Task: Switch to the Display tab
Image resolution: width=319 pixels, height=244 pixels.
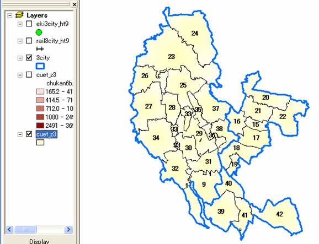Action: click(x=39, y=241)
